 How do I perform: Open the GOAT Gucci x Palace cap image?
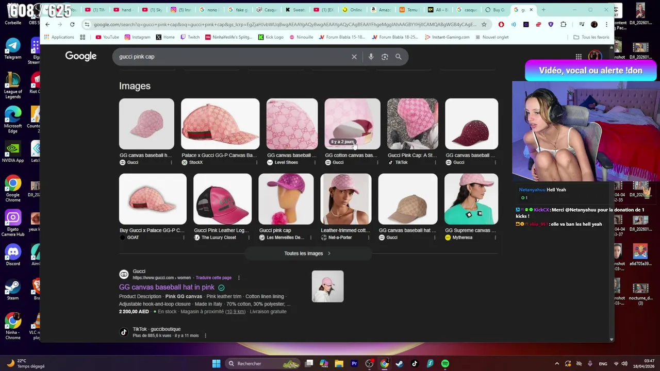point(153,199)
